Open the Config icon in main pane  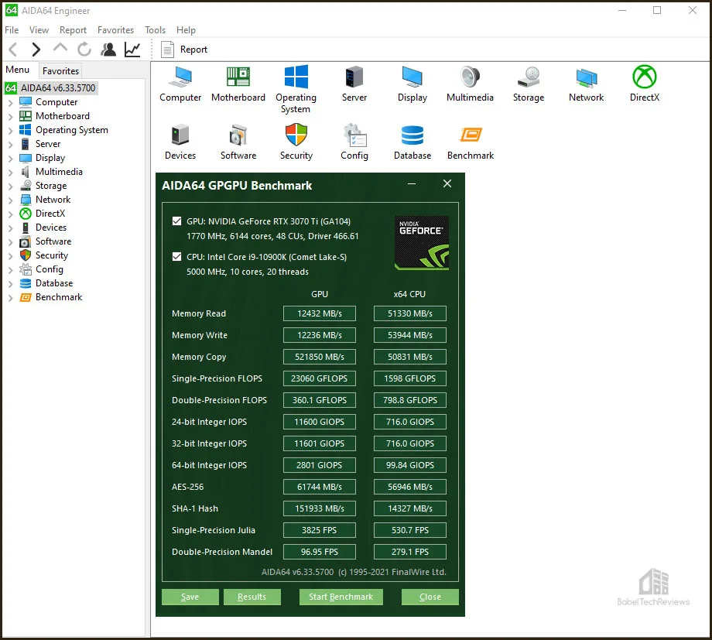click(354, 142)
